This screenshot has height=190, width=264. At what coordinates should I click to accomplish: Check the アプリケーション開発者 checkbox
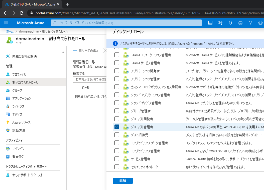(x=117, y=71)
